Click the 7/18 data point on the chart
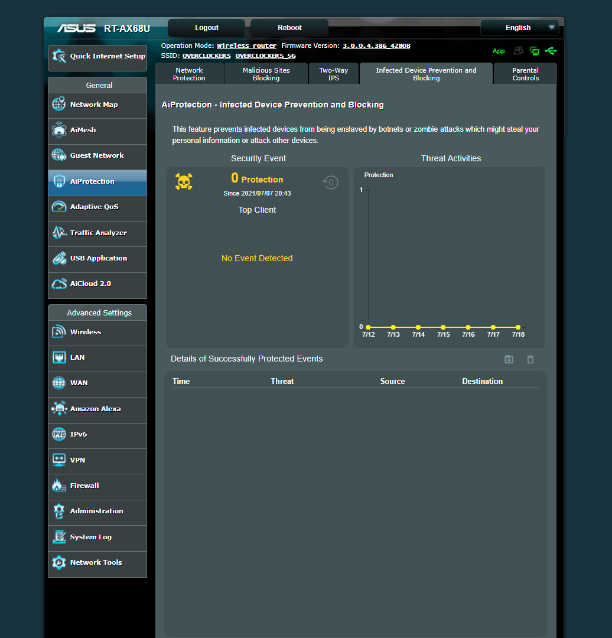The height and width of the screenshot is (638, 612). click(x=518, y=327)
